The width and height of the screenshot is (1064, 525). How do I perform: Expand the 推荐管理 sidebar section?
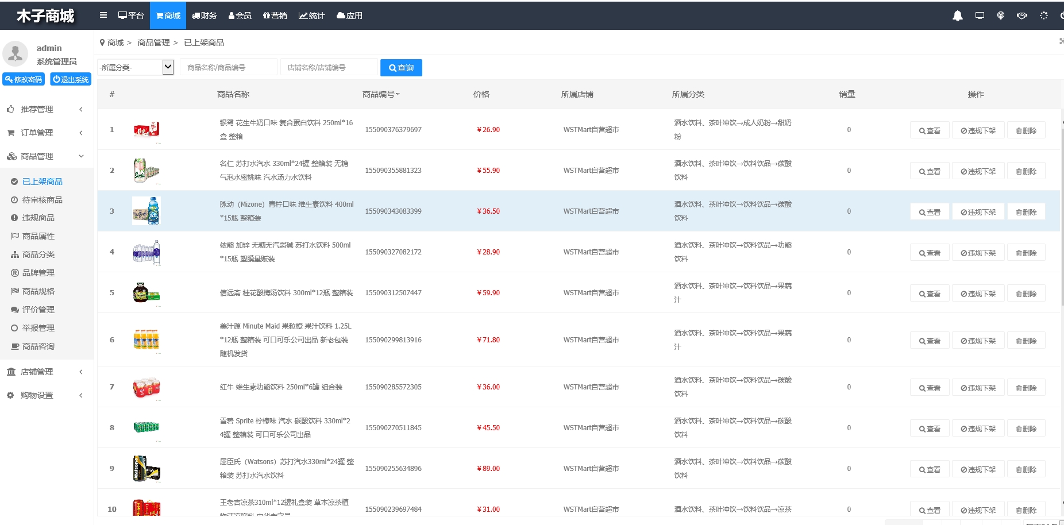[47, 109]
